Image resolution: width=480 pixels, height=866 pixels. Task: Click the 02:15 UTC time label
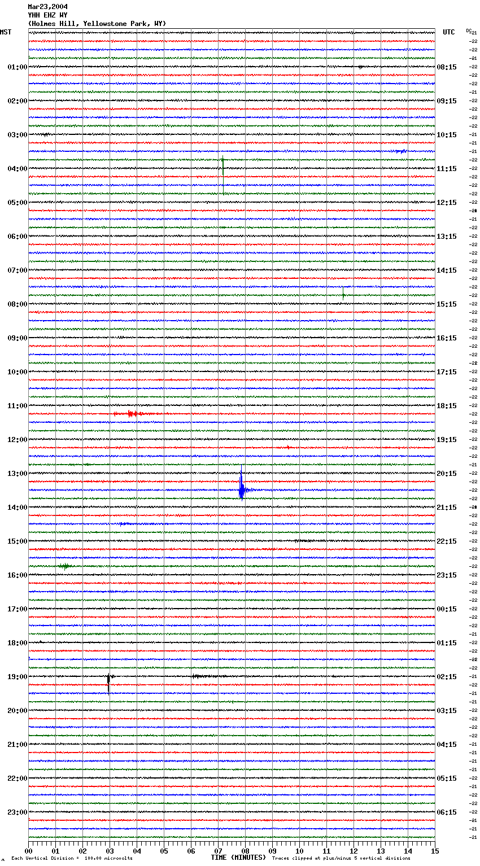click(x=447, y=677)
